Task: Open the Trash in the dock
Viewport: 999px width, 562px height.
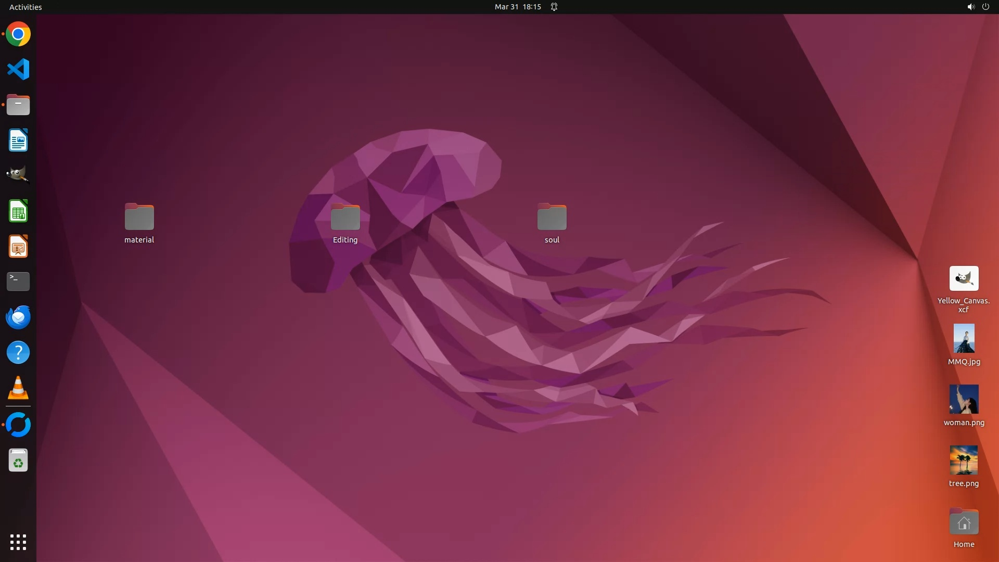Action: click(18, 461)
